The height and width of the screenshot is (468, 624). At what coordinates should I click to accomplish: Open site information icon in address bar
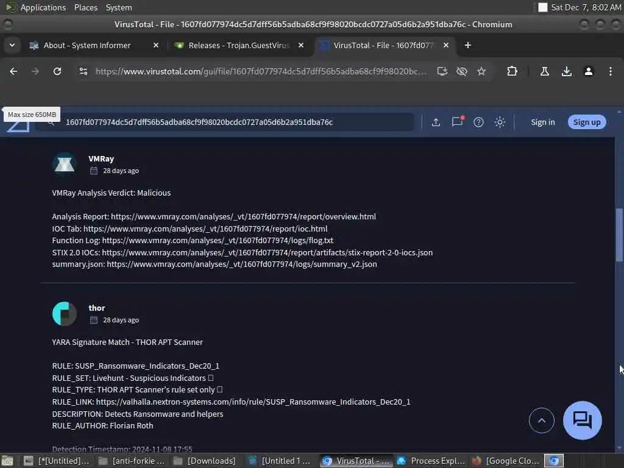pyautogui.click(x=83, y=71)
